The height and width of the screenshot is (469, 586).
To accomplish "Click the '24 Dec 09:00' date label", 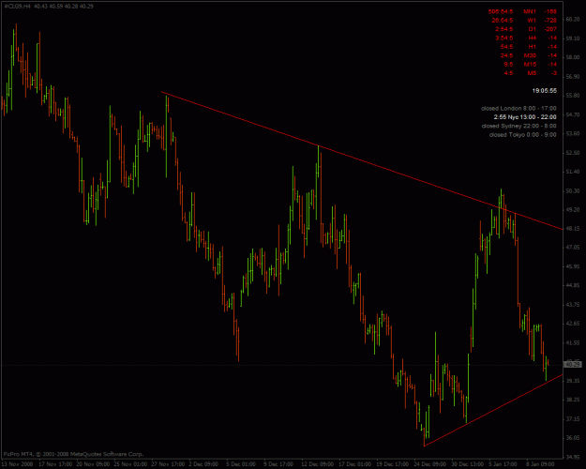I will (430, 464).
